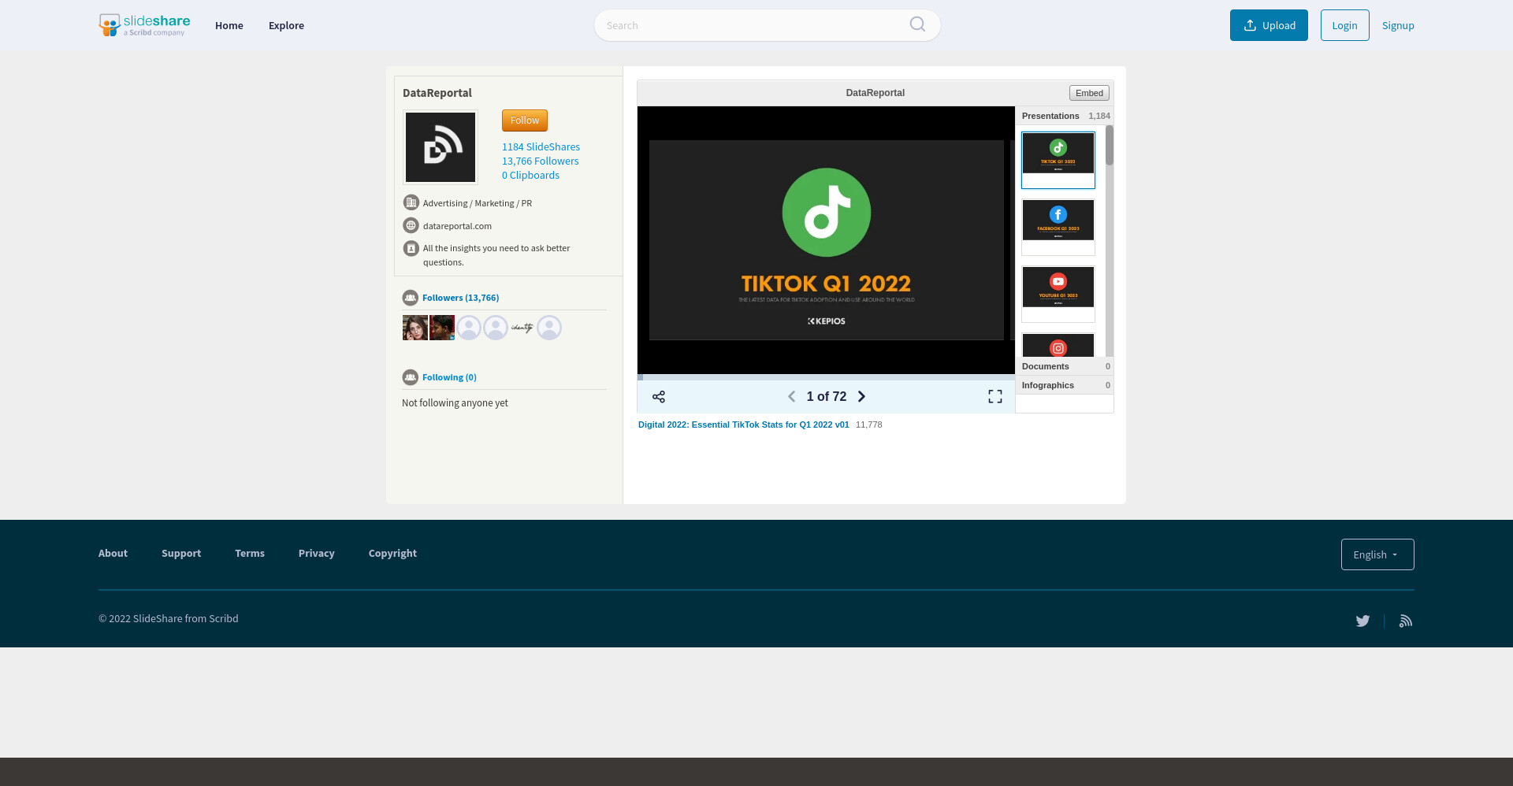Screen dimensions: 1513x786
Task: Go to previous slide arrow
Action: pyautogui.click(x=791, y=397)
